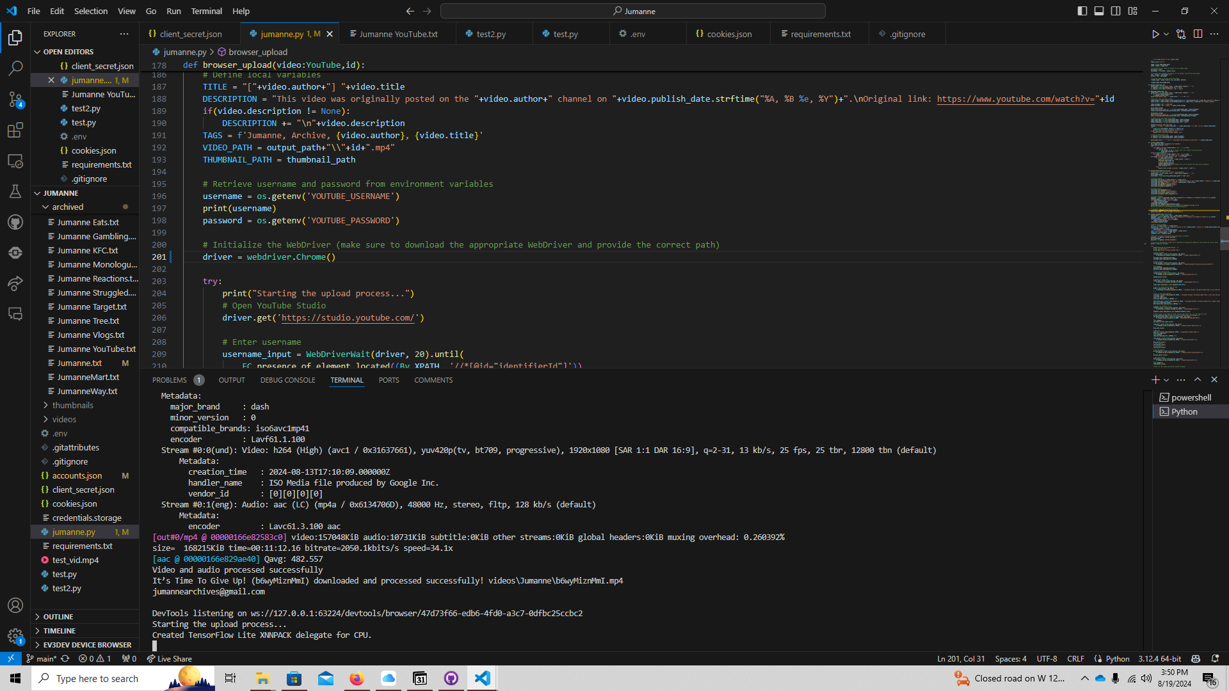Click the Toggle Panel icon in status bar
1229x691 pixels.
click(1098, 10)
